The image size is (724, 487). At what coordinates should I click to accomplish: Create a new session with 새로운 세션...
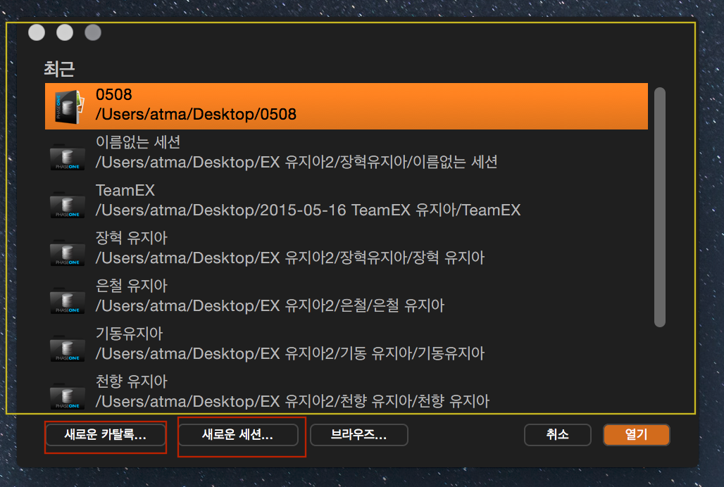pyautogui.click(x=237, y=435)
